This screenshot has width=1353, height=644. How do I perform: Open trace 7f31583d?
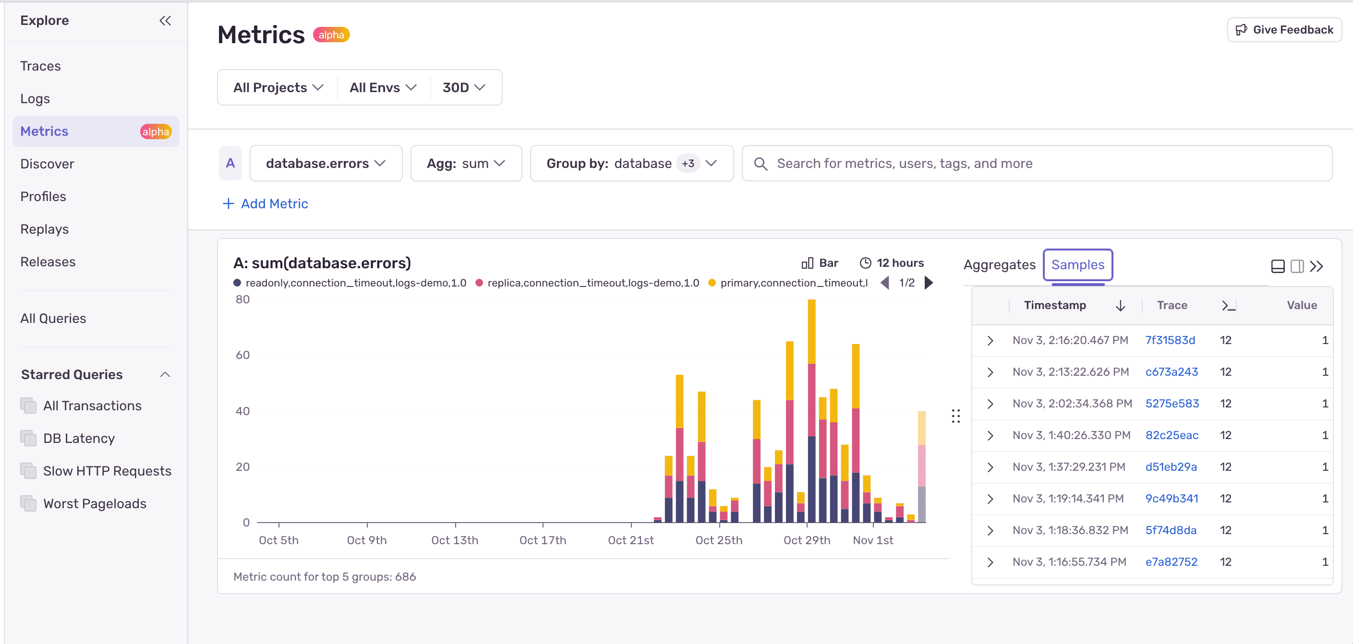(1170, 340)
